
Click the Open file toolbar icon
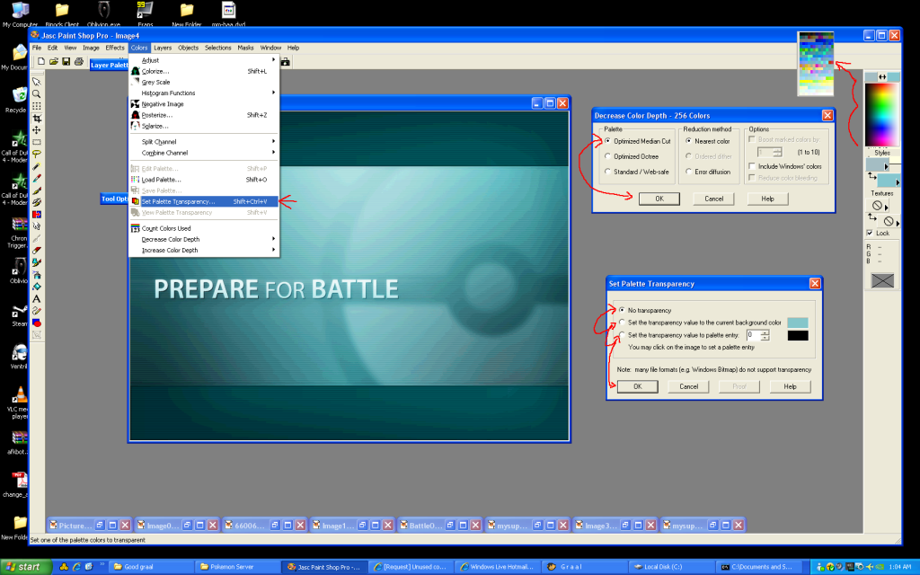point(53,62)
